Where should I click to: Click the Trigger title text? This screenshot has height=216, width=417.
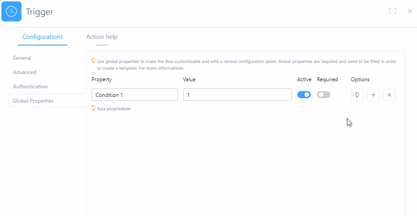click(39, 12)
